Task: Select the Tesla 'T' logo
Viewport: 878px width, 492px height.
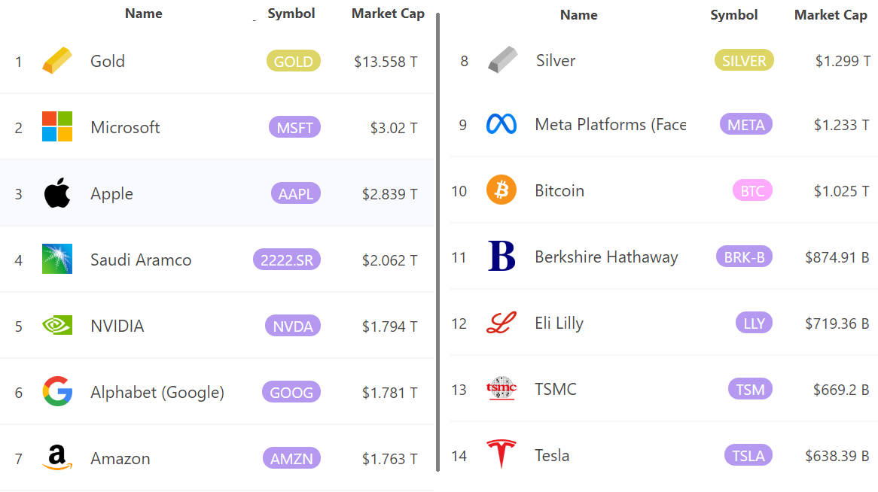Action: click(501, 455)
